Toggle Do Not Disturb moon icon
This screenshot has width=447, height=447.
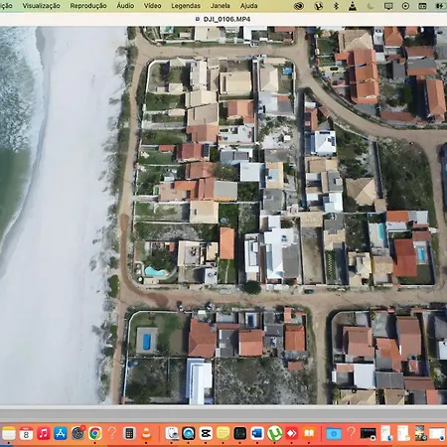[371, 6]
